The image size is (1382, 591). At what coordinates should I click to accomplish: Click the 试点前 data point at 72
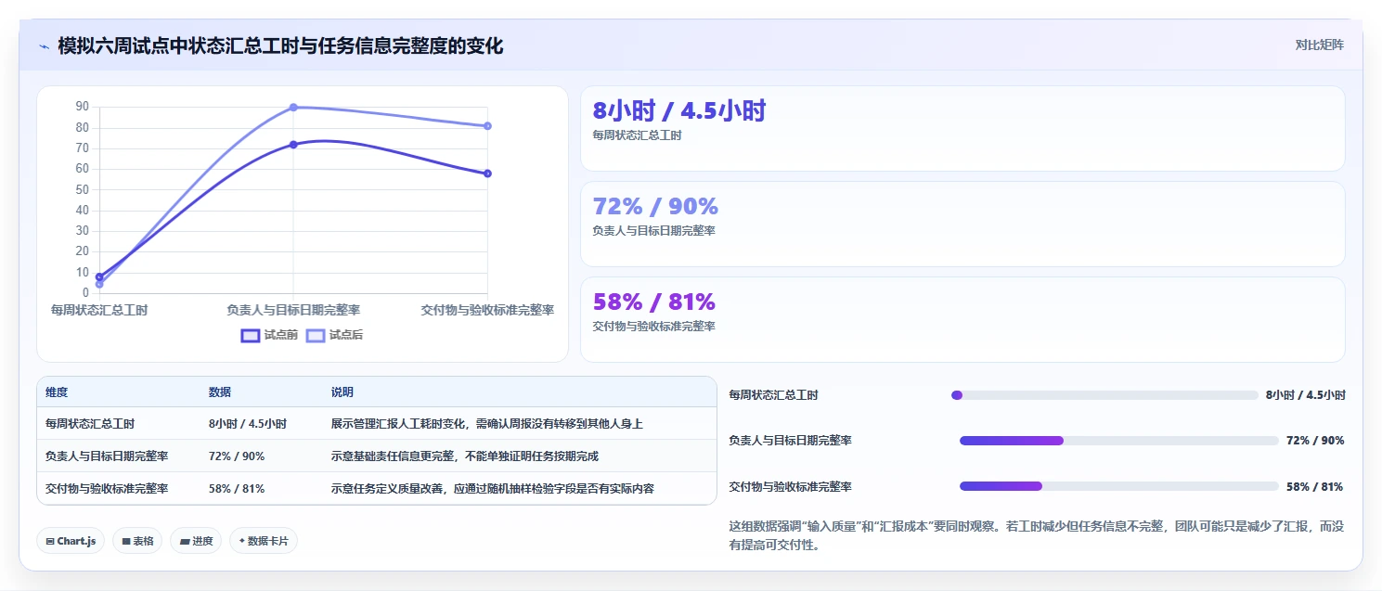click(293, 145)
